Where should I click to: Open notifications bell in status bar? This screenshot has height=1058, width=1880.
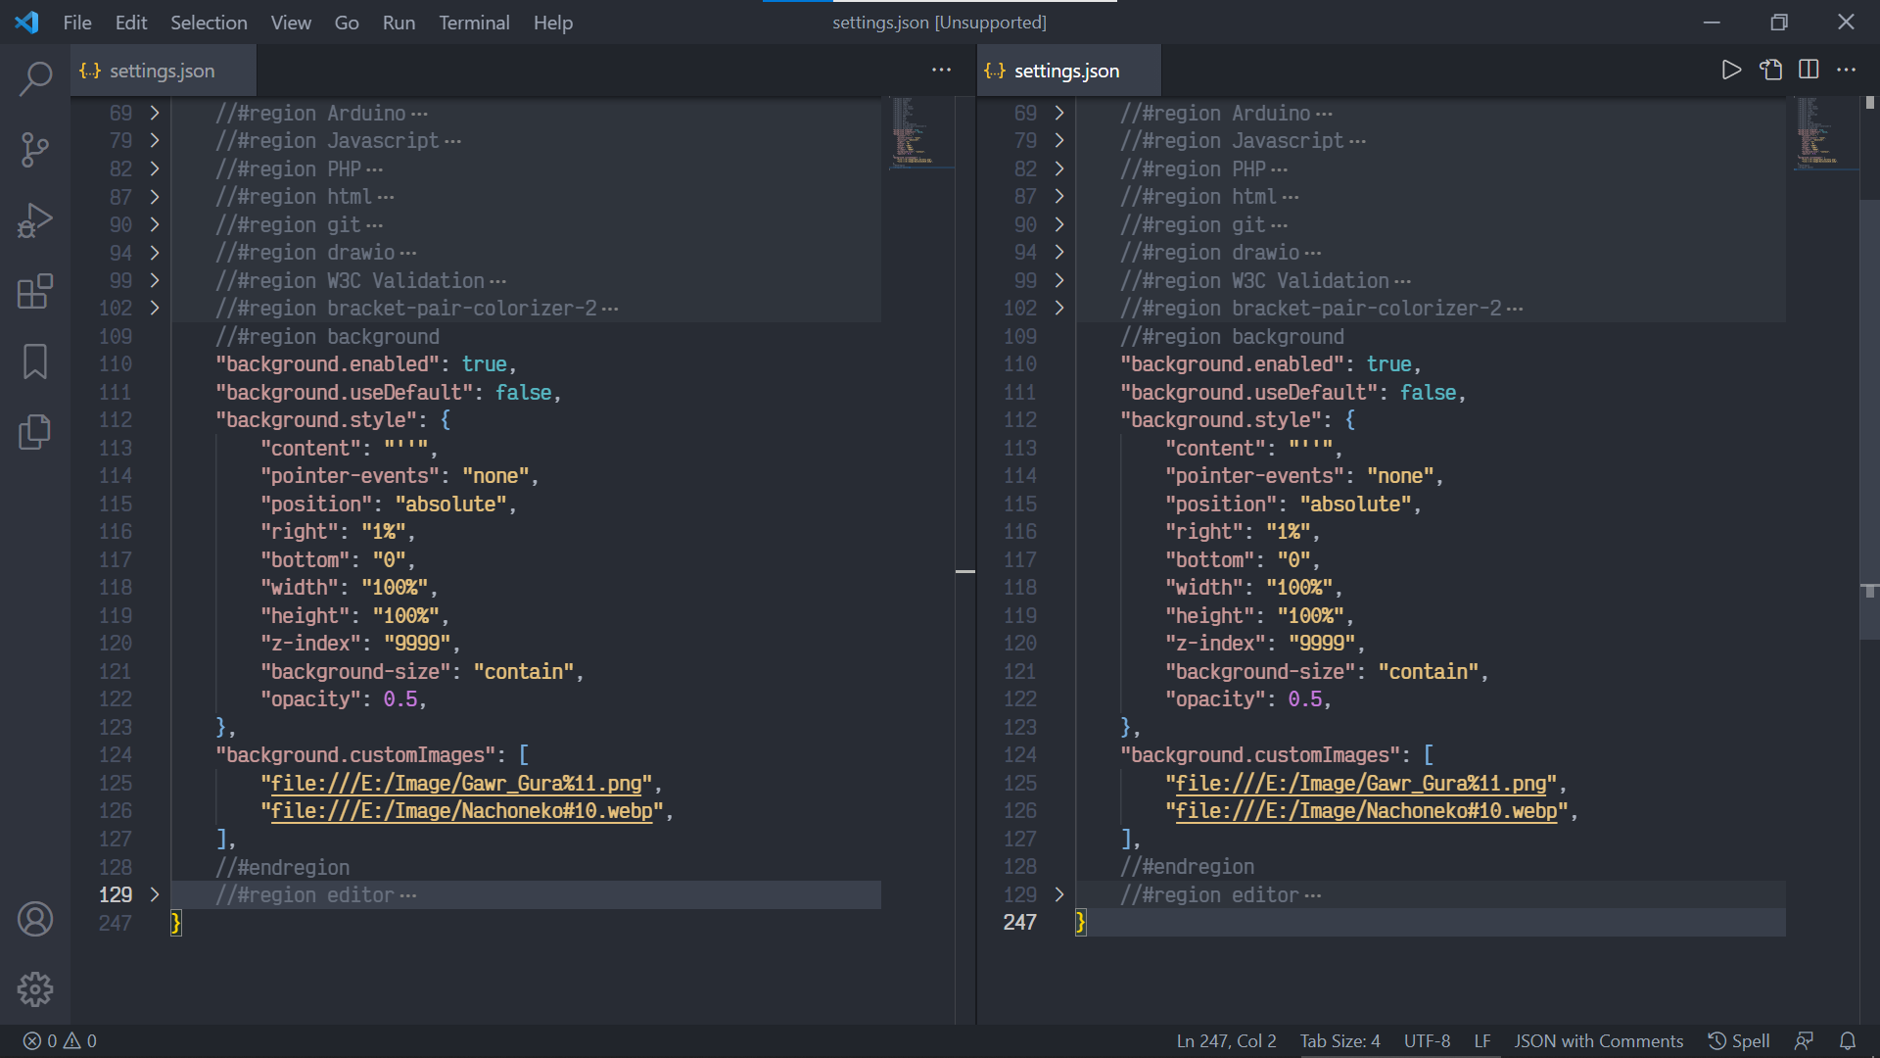(1847, 1040)
